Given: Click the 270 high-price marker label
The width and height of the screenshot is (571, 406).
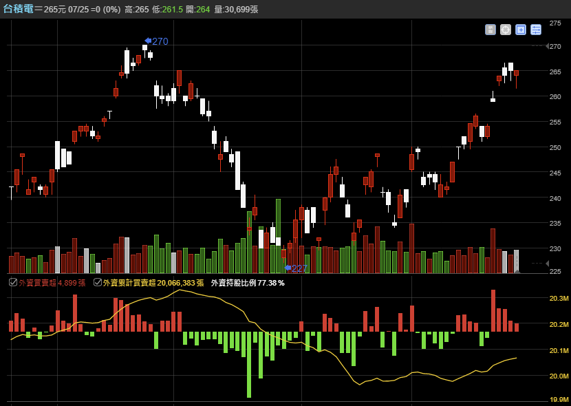Looking at the screenshot, I should pos(157,41).
